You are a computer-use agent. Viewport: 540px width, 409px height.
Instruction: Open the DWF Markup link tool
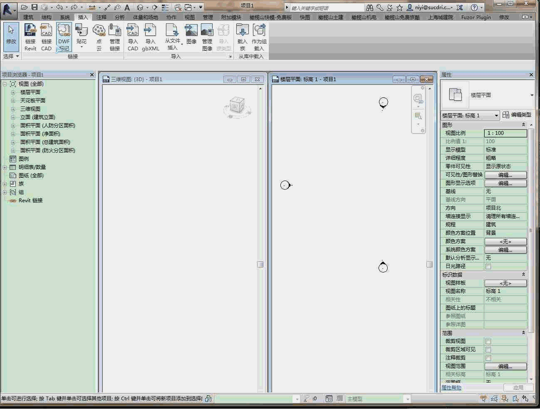click(64, 37)
